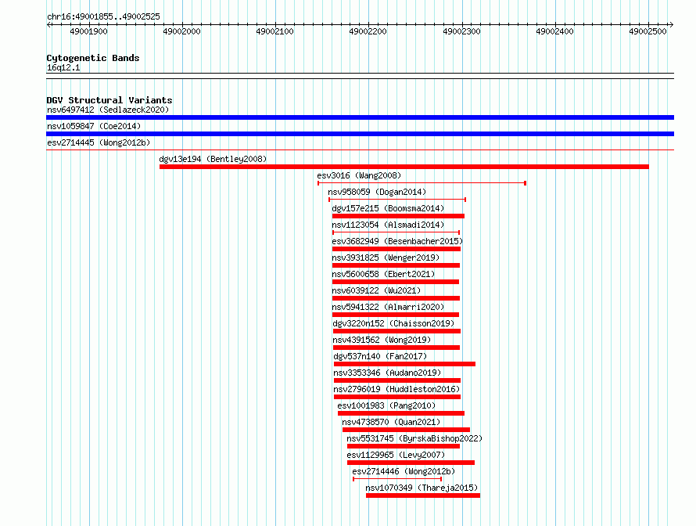696x526 pixels.
Task: Click the esv3682949 (Besenbacher2015) label
Action: pyautogui.click(x=397, y=241)
